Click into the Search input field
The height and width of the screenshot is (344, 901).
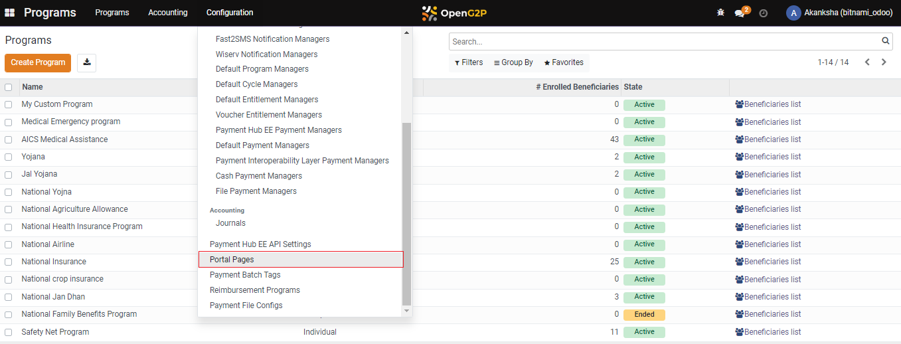(664, 41)
